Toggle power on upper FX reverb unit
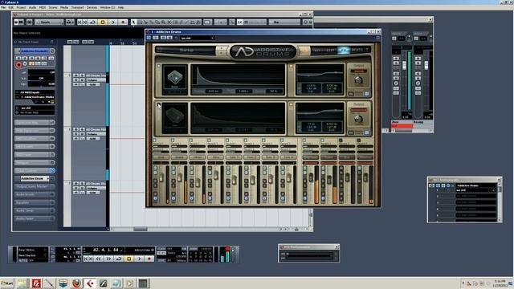Image resolution: width=514 pixels, height=289 pixels. tap(159, 66)
